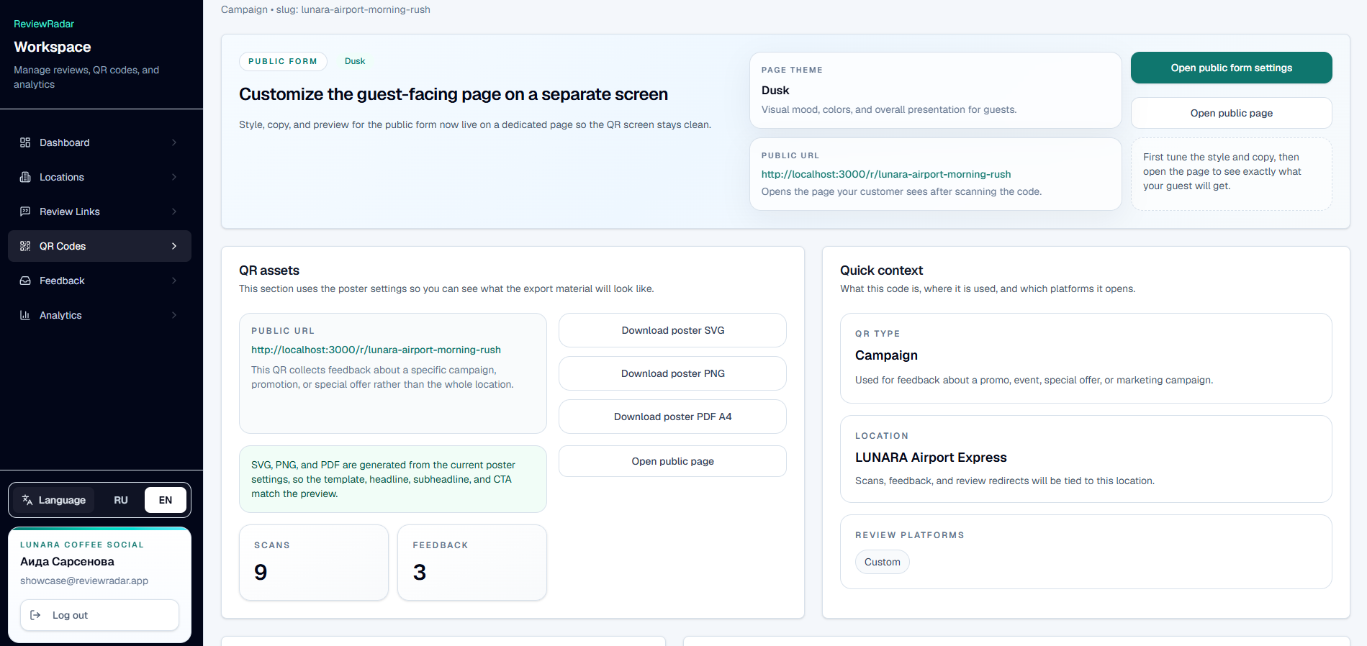
Task: Open the Locations menu item
Action: 99,177
